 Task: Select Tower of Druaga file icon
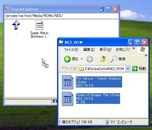pos(67,99)
